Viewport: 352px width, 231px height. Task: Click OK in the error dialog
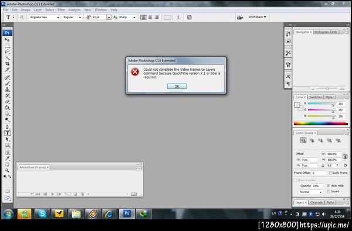click(177, 86)
